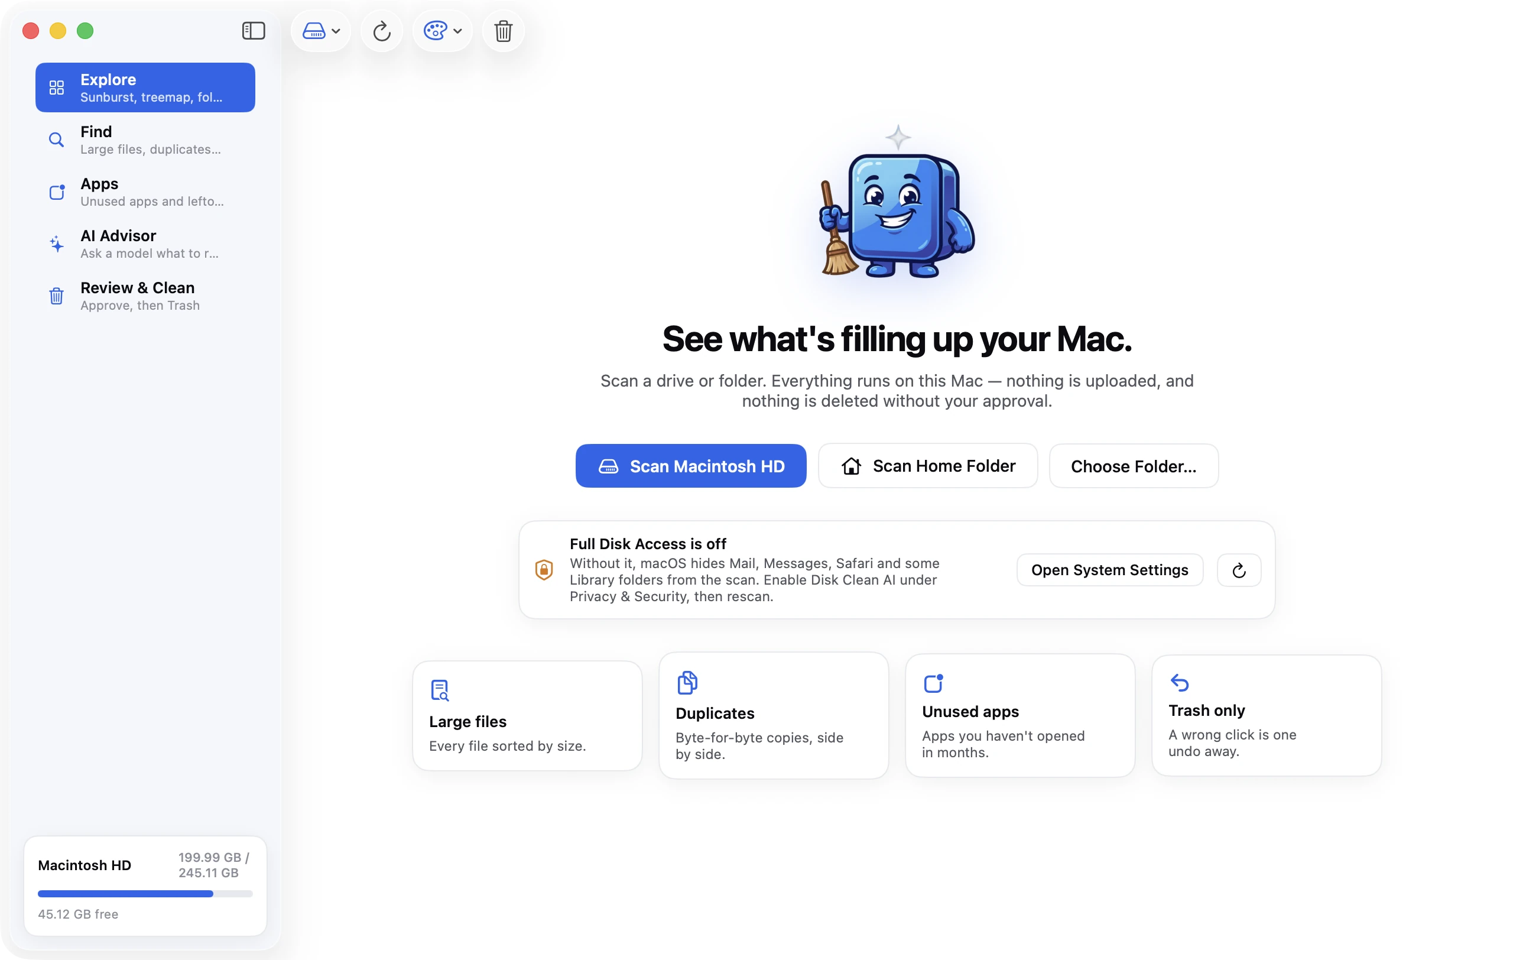
Task: Click the Macintosh HD usage progress bar
Action: (x=145, y=893)
